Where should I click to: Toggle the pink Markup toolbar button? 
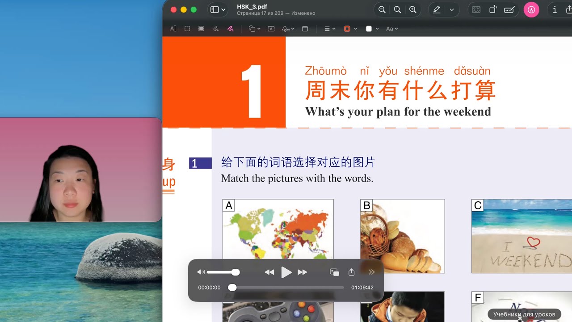pos(531,9)
